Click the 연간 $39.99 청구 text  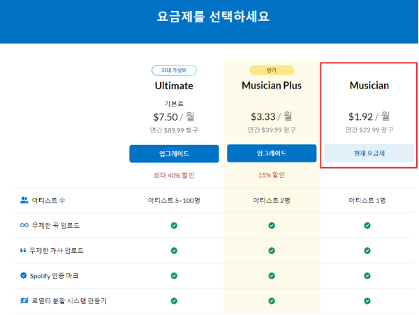(272, 130)
